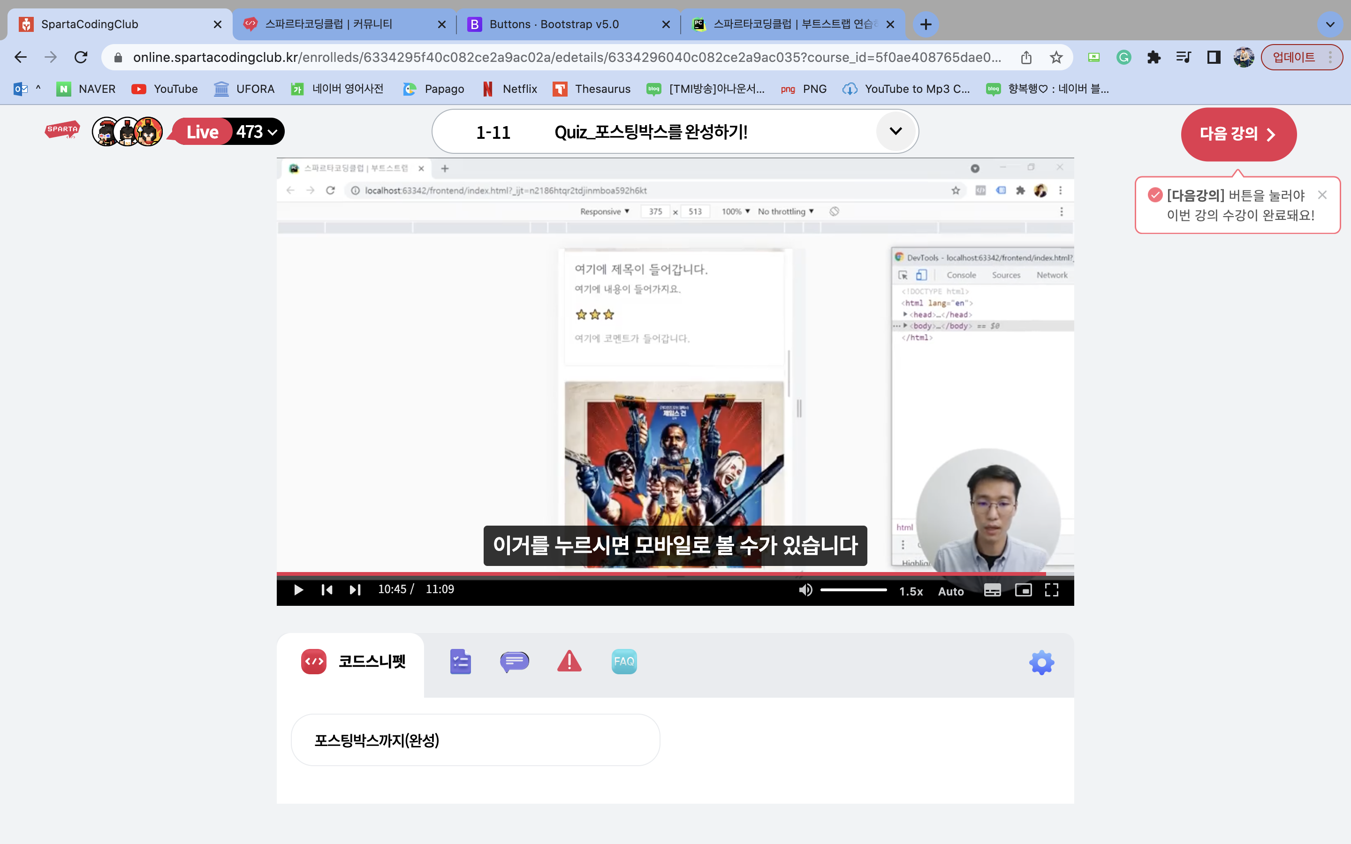Dismiss the 다음강의 tooltip with its X
The height and width of the screenshot is (844, 1351).
(x=1322, y=195)
